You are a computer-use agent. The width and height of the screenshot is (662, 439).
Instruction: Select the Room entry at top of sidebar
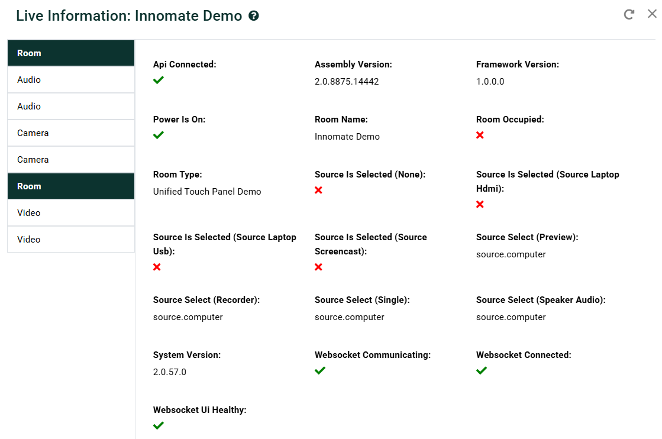[71, 53]
